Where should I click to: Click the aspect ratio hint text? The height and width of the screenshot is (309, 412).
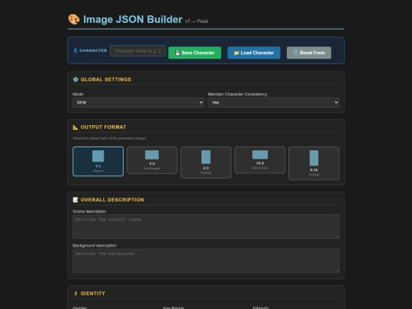(109, 138)
